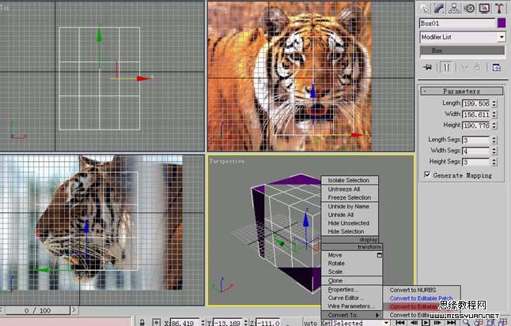This screenshot has height=326, width=511.
Task: Open Properties... from quad menu
Action: tap(343, 290)
